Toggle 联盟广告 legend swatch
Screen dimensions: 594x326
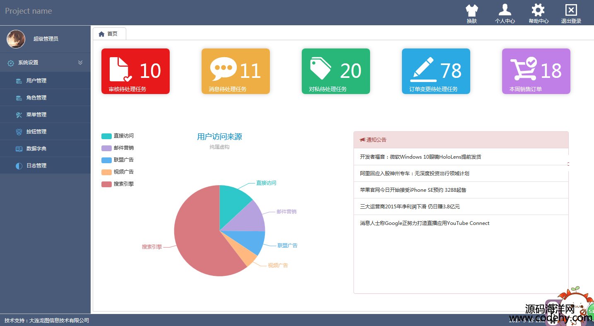(x=106, y=160)
